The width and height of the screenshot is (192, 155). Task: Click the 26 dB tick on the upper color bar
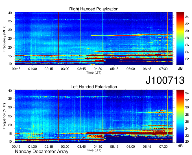[187, 45]
